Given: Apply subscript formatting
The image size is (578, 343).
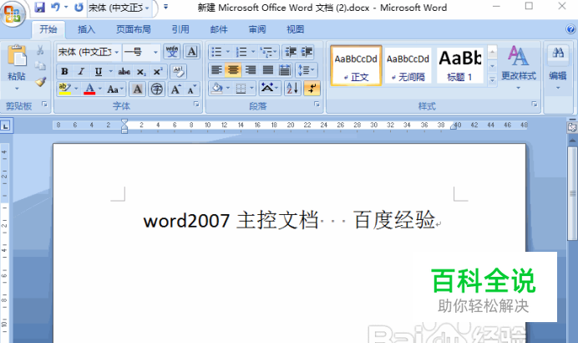Looking at the screenshot, I should pos(141,72).
